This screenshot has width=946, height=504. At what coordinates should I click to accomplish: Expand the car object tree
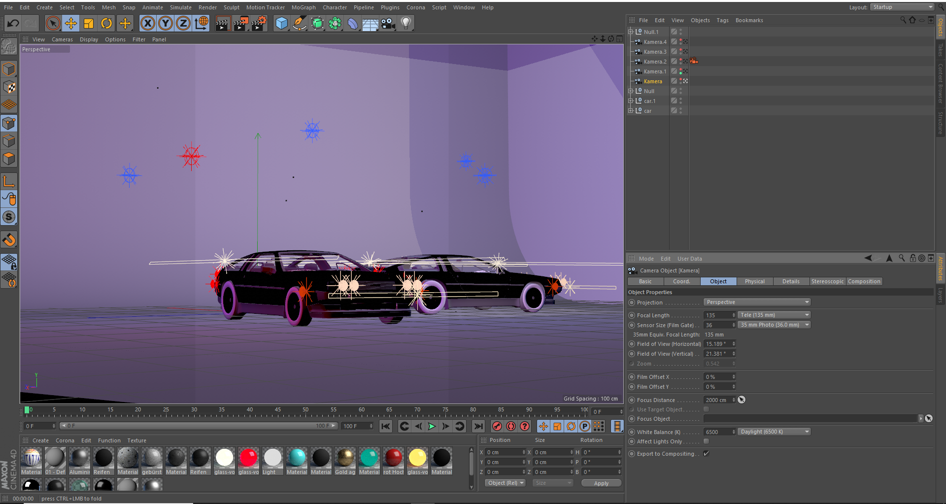630,110
